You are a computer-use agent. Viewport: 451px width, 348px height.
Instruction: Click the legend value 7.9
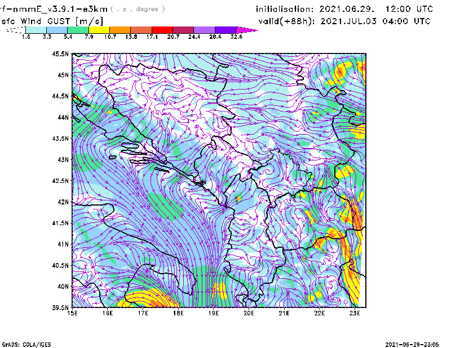pos(89,37)
